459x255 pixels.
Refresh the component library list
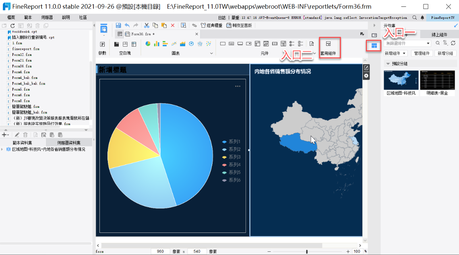[x=453, y=43]
